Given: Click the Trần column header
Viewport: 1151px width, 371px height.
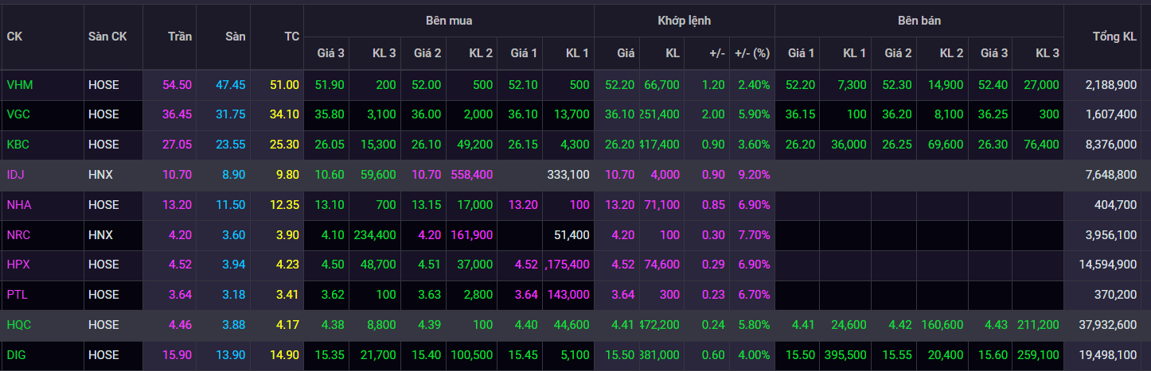Looking at the screenshot, I should 179,37.
